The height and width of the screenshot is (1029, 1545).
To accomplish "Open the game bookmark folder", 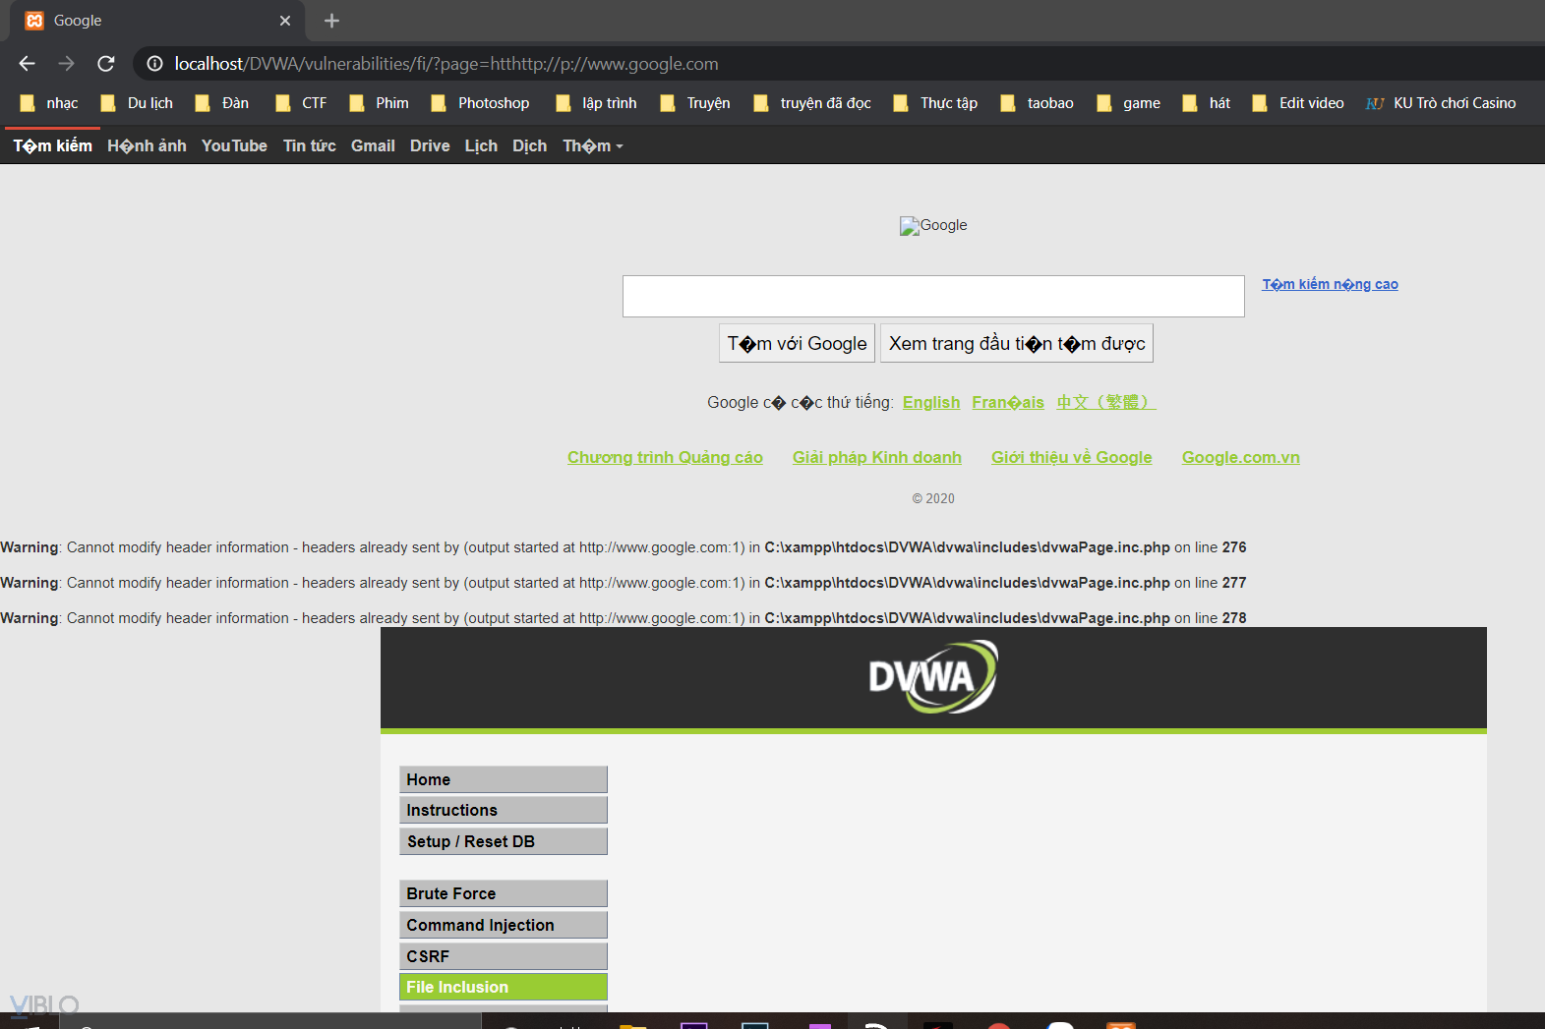I will click(x=1128, y=103).
